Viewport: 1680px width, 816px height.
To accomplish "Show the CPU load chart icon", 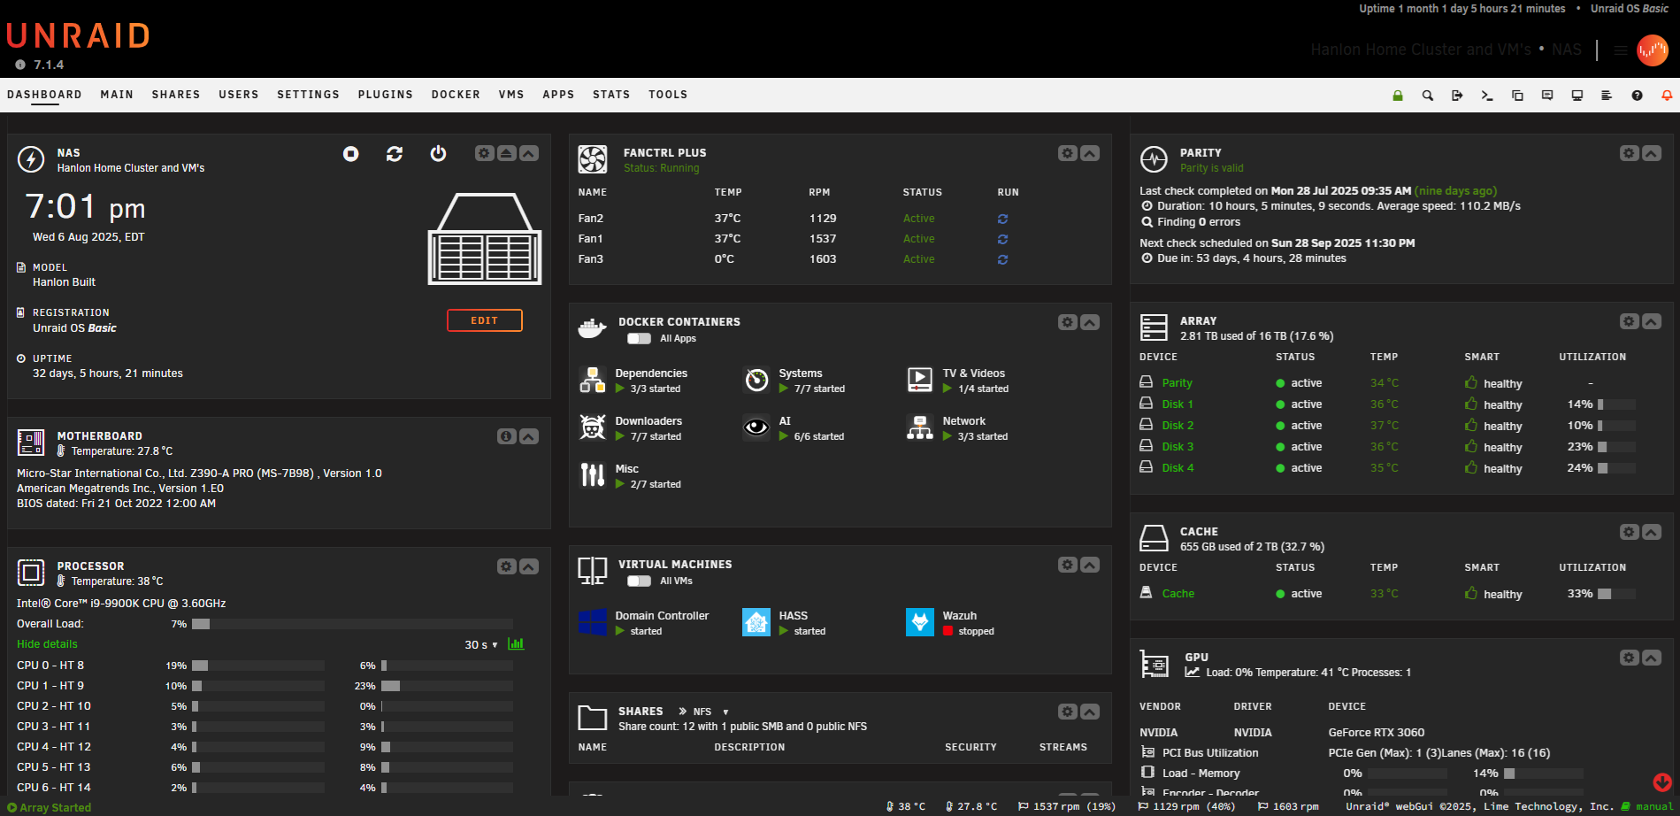I will [516, 644].
